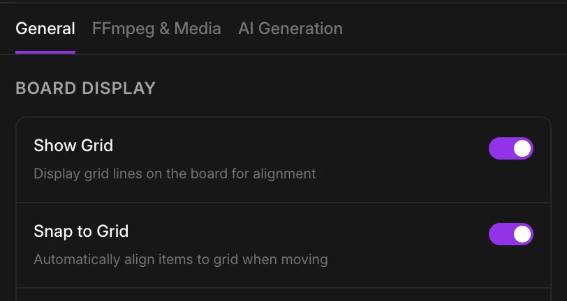Click the white knob on Snap to Grid toggle
567x301 pixels.
tap(522, 234)
